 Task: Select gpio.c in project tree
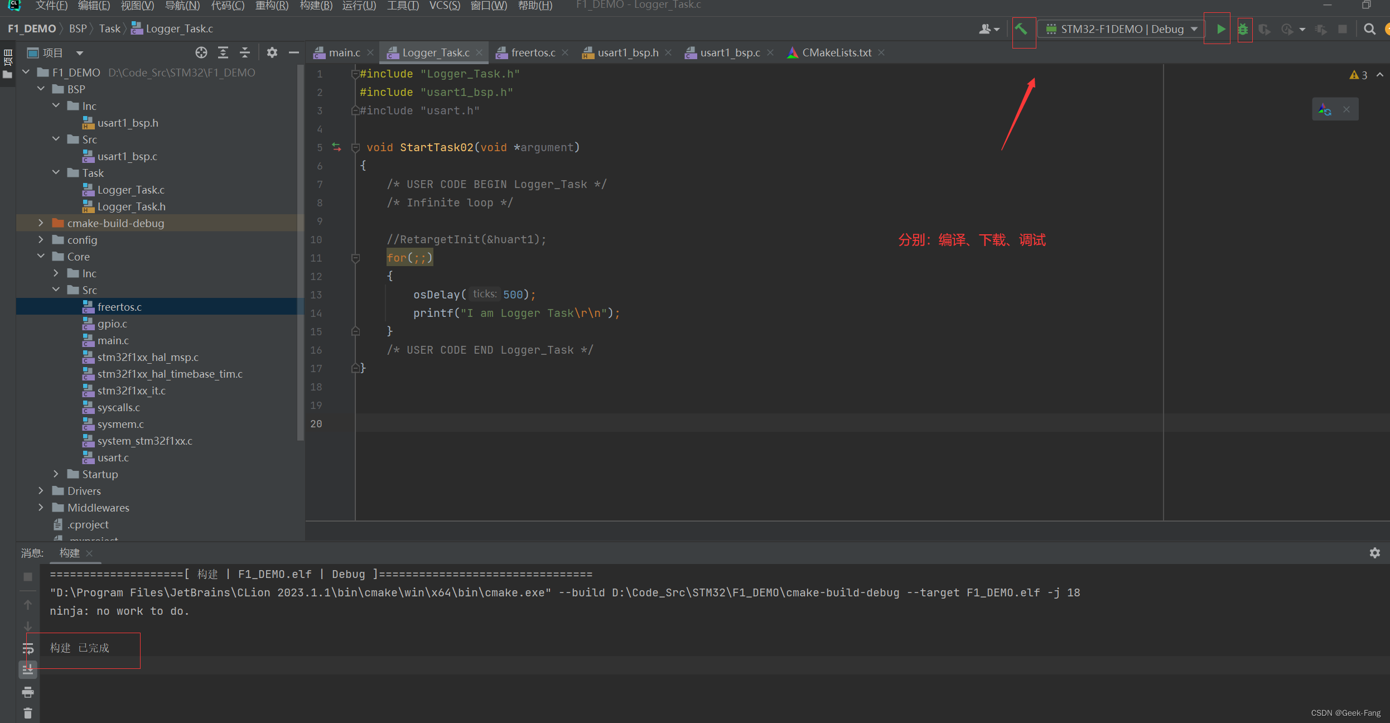(x=112, y=324)
